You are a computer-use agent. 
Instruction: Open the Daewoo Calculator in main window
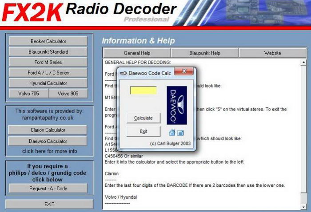(48, 141)
